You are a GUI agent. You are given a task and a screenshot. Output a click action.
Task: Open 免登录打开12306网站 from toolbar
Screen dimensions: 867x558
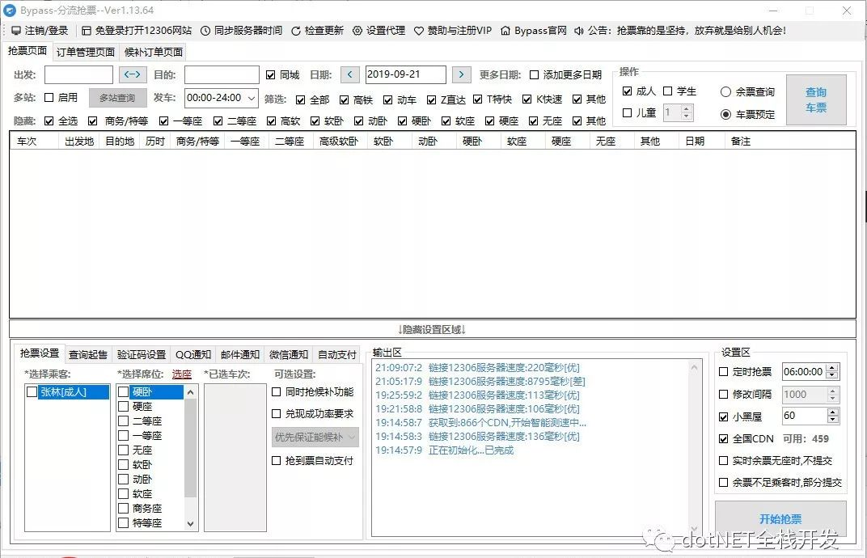[137, 31]
